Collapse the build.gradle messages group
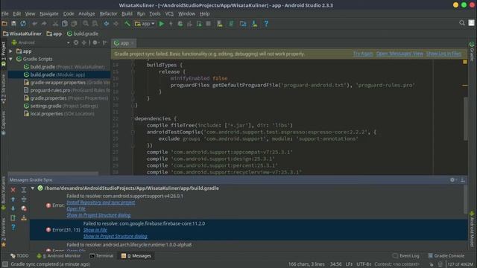 [x=33, y=188]
